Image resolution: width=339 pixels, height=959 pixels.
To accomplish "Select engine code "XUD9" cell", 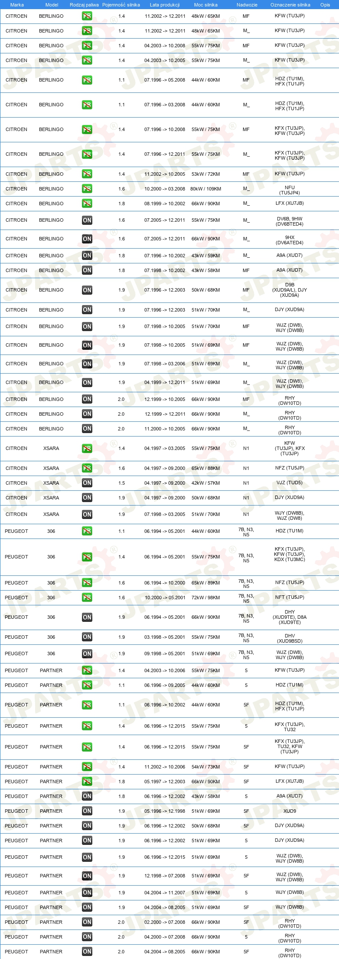I will tap(290, 811).
